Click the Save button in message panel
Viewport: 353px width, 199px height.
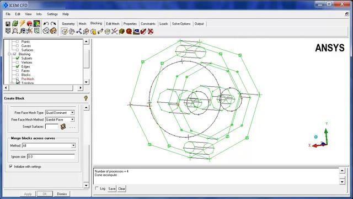(111, 188)
